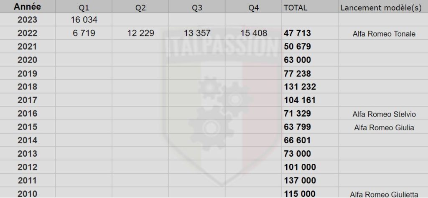Select the Lancement modèle(s) header cell
Viewport: 428px width, 198px height.
(383, 7)
